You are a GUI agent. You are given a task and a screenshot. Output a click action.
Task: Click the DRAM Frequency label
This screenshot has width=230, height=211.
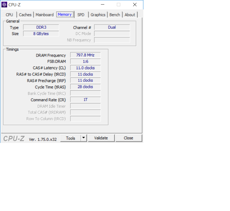[51, 56]
